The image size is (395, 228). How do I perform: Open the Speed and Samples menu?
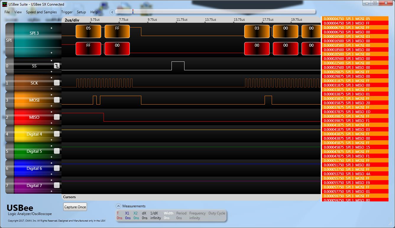pyautogui.click(x=41, y=12)
